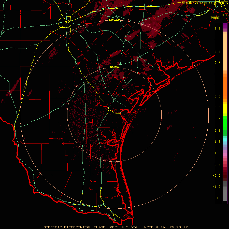Pick the light peach color bar segment

pyautogui.click(x=225, y=52)
